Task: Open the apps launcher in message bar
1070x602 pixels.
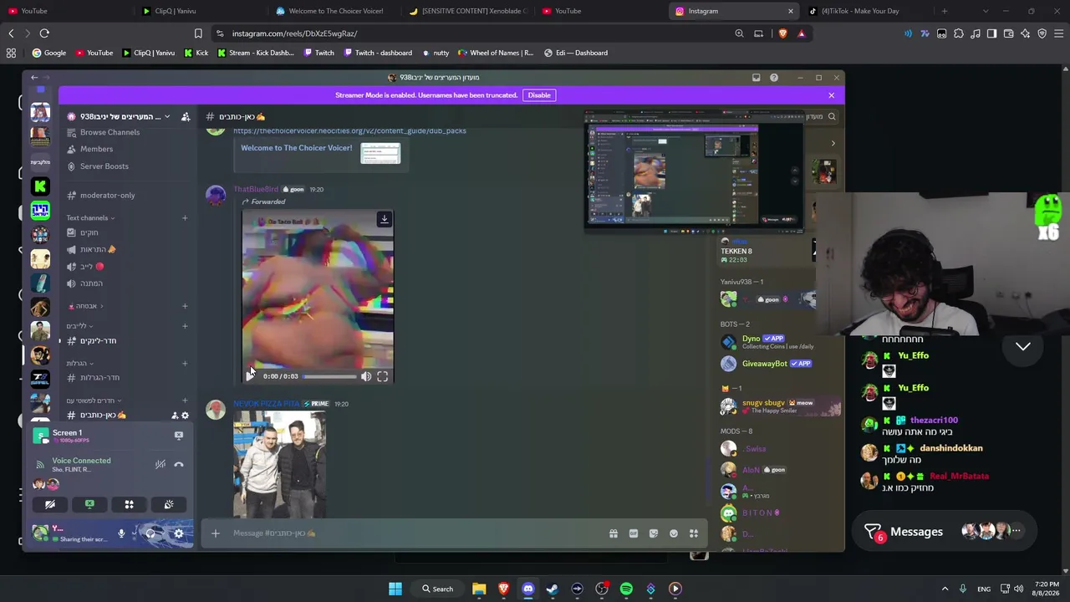Action: tap(694, 533)
